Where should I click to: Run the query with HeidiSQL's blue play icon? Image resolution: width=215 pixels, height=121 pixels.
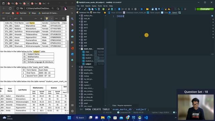[142, 9]
